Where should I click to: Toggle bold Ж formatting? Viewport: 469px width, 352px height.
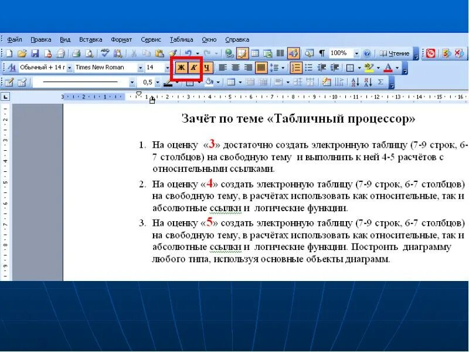pyautogui.click(x=181, y=68)
